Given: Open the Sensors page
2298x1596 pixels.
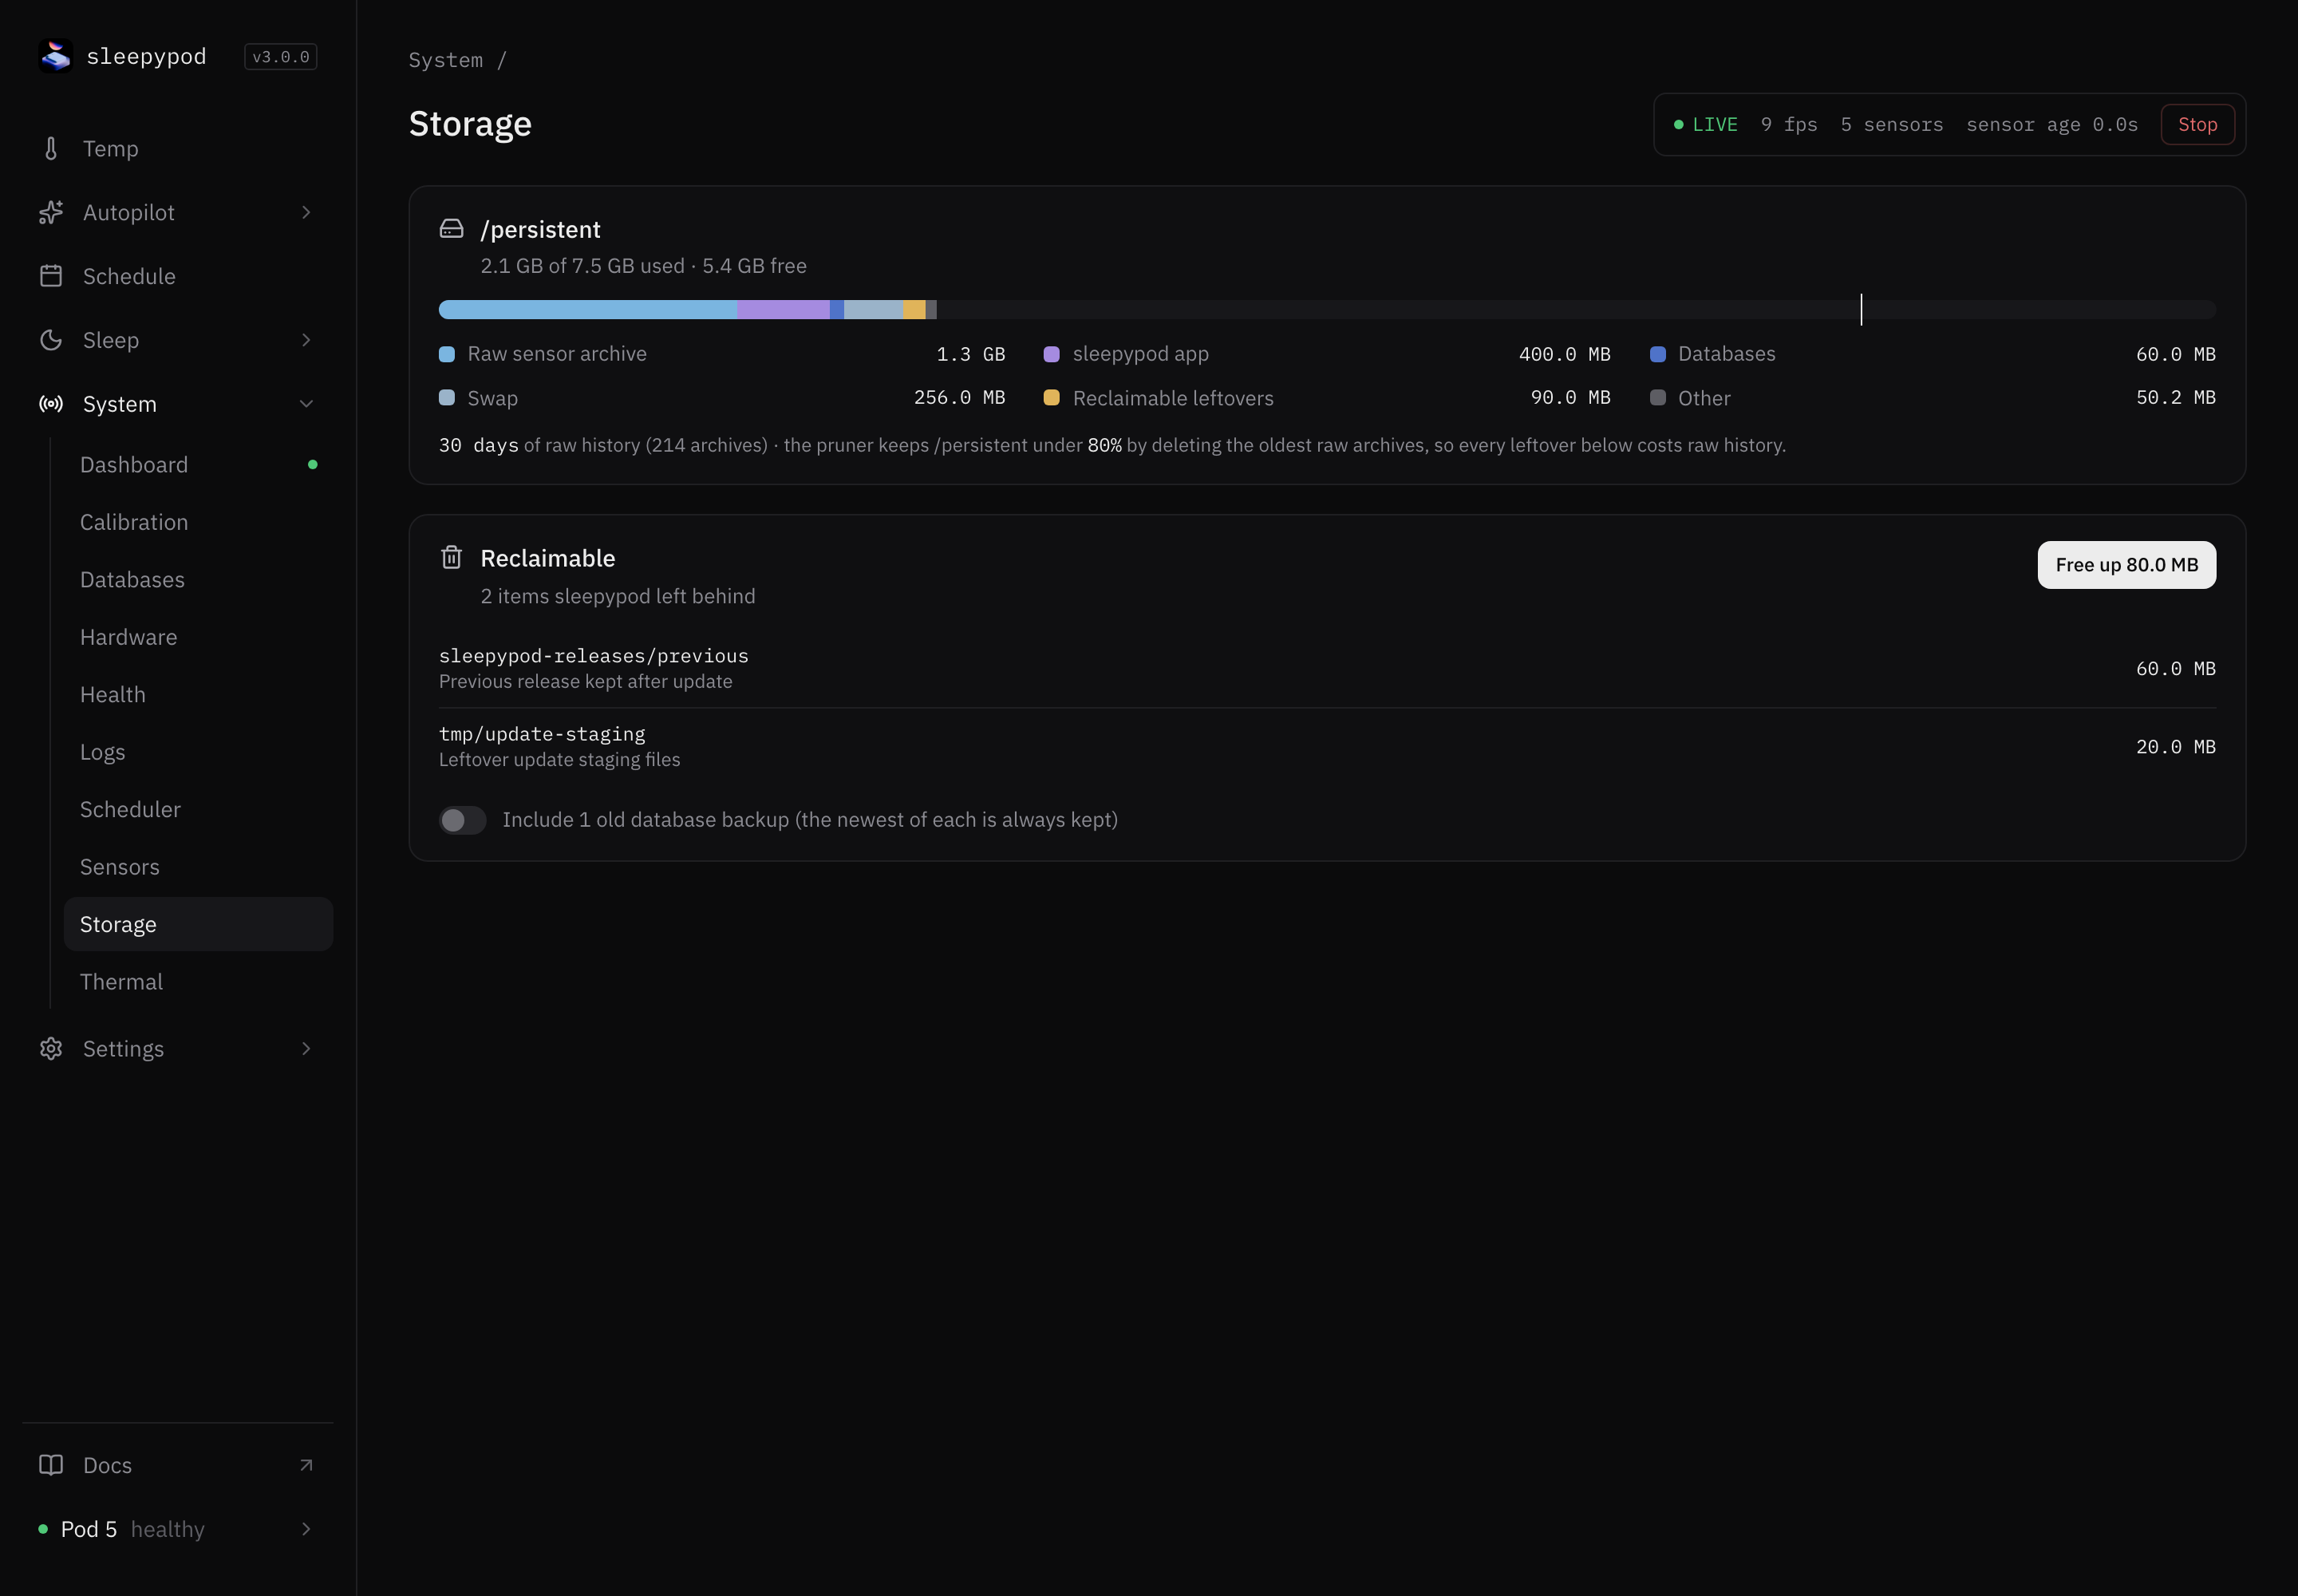Looking at the screenshot, I should pyautogui.click(x=198, y=867).
